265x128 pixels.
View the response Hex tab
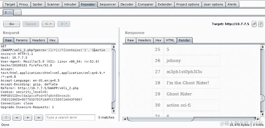(158, 40)
